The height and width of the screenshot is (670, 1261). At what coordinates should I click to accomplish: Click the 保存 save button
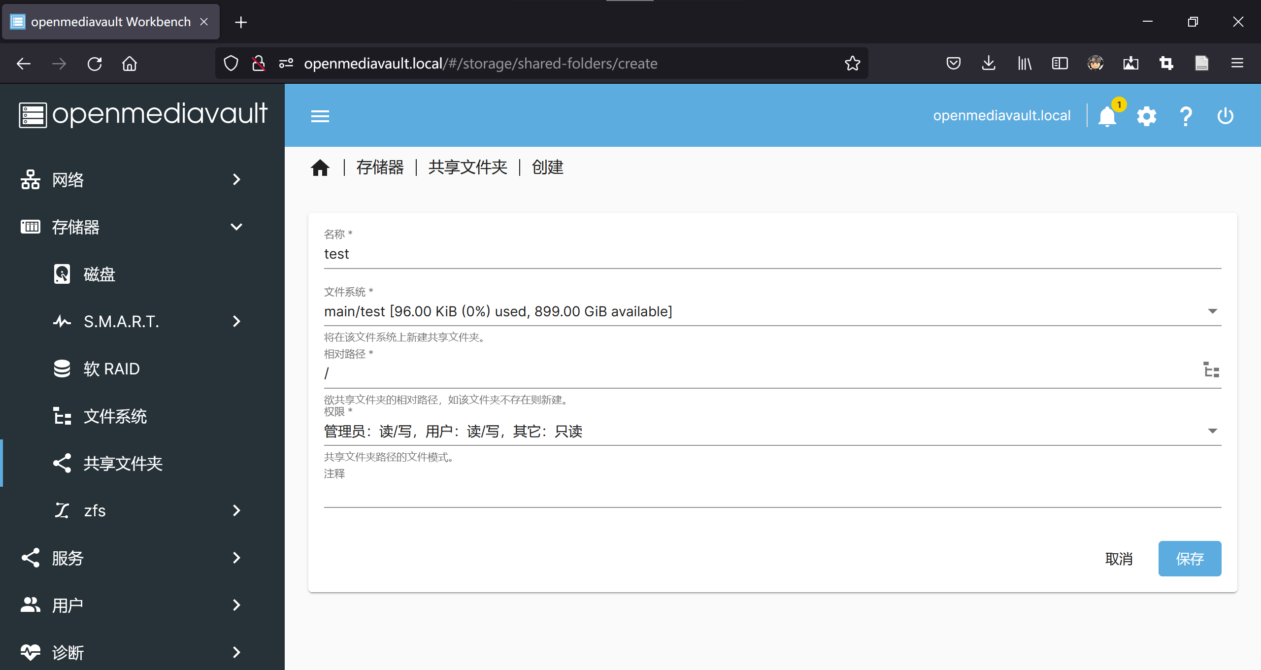click(x=1190, y=559)
